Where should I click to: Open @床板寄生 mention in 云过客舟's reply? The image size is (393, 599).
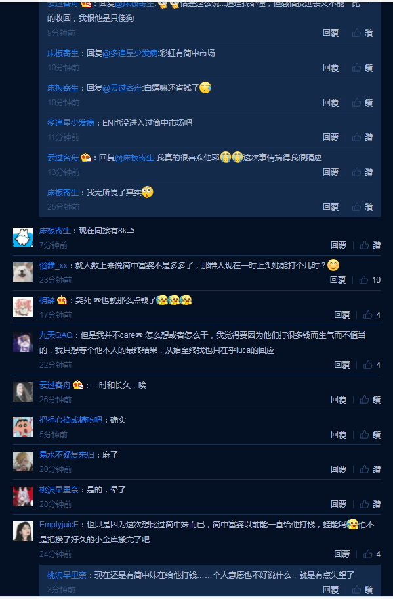[x=134, y=157]
